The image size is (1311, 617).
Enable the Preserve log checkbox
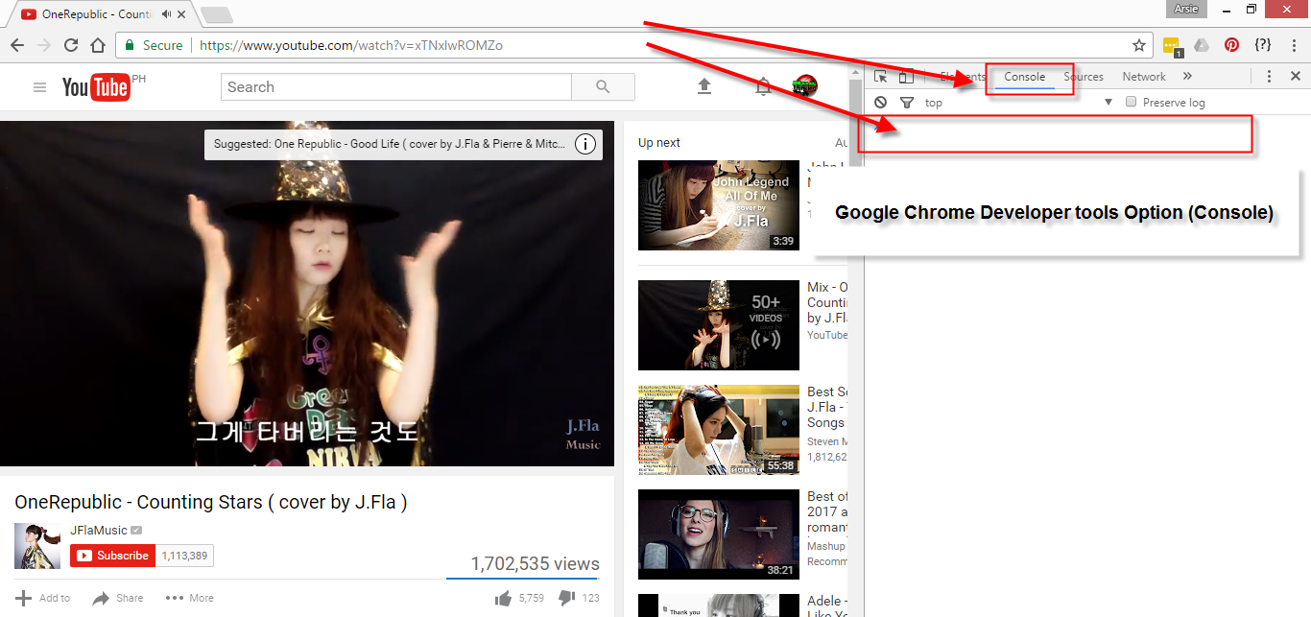click(1131, 102)
